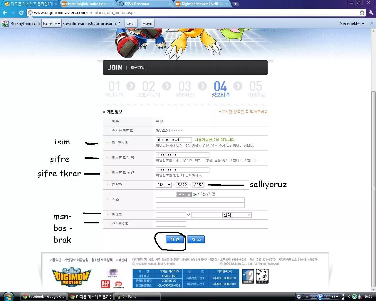Click the violence rating badge icon
Image resolution: width=376 pixels, height=301 pixels.
tap(262, 276)
